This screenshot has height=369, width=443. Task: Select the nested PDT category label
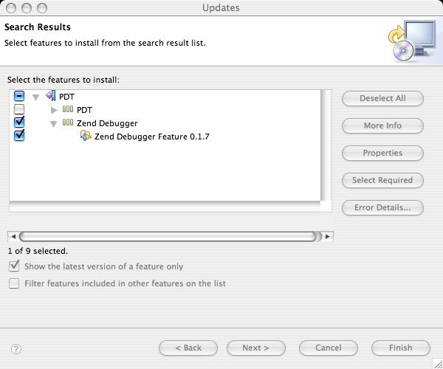point(84,110)
